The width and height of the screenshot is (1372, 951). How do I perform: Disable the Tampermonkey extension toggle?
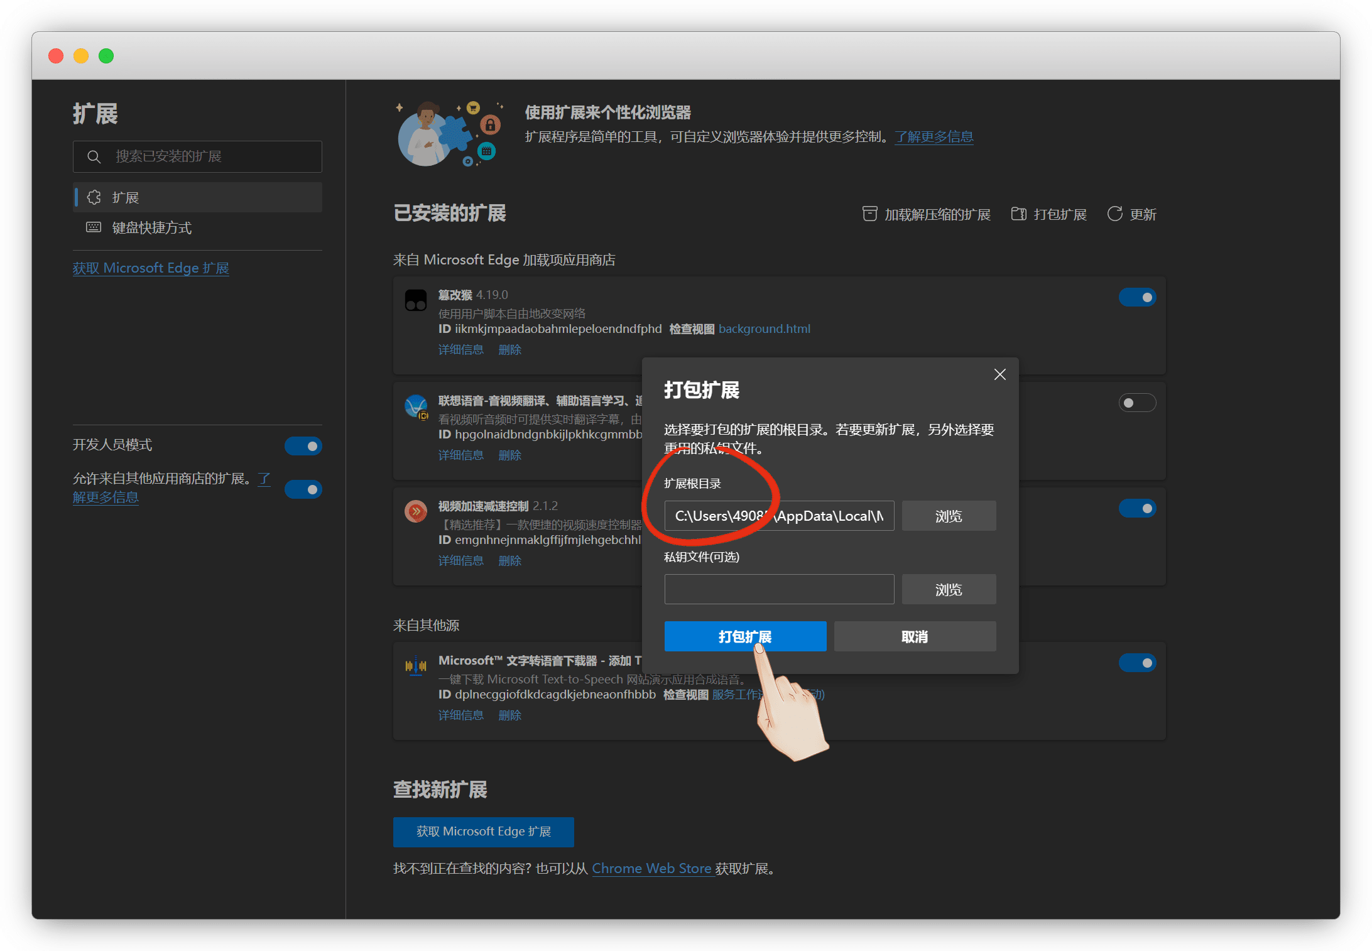tap(1136, 297)
